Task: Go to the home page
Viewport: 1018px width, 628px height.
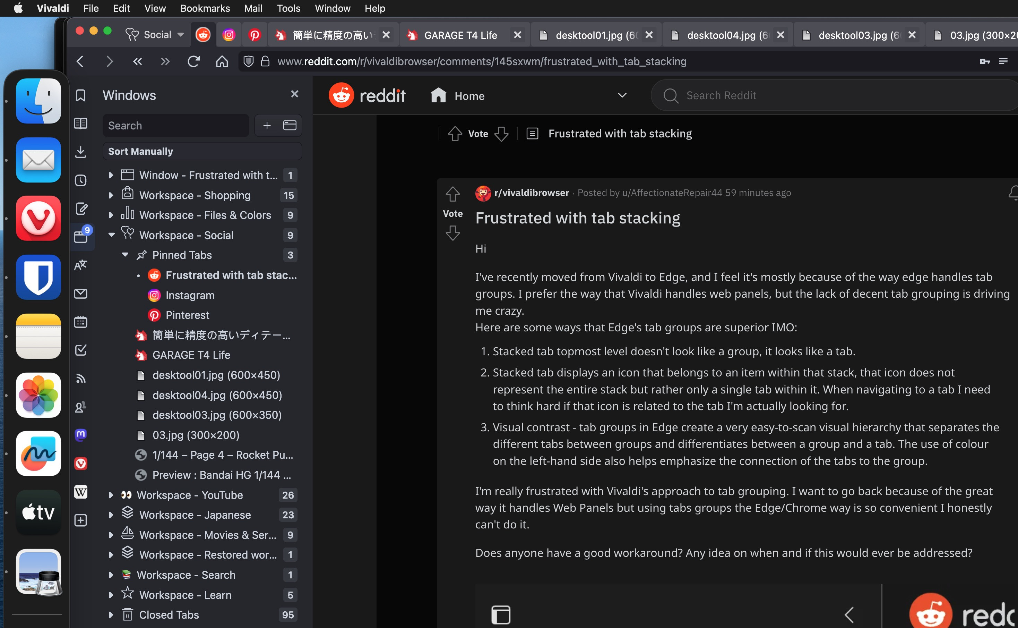Action: 222,62
